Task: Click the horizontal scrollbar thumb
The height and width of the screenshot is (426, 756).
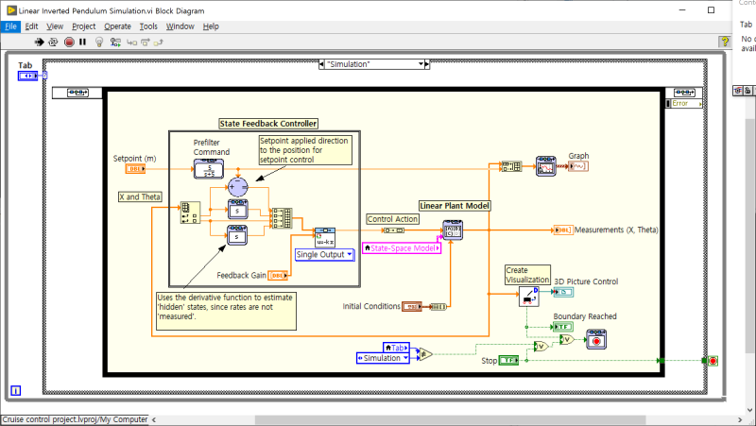Action: tap(450, 419)
